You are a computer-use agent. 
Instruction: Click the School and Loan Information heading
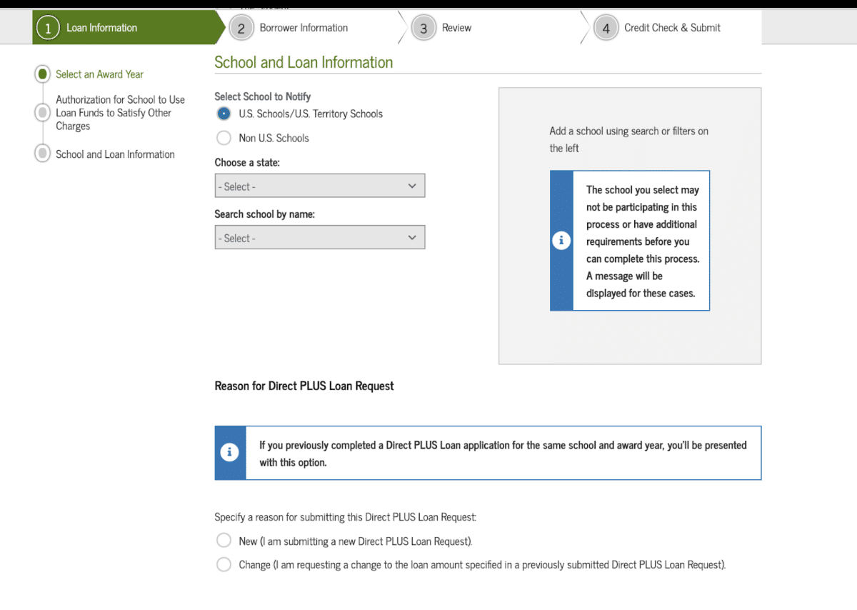pos(304,62)
